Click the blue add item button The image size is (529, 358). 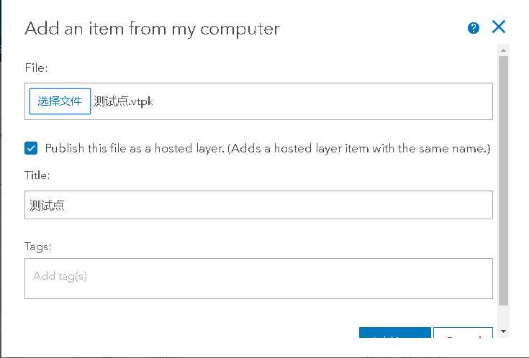tap(394, 333)
